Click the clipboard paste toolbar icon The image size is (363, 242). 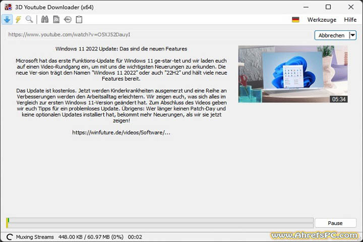click(79, 20)
